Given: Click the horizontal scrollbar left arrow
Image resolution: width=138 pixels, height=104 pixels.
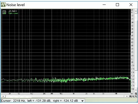Looking at the screenshot, I should click(x=3, y=96).
